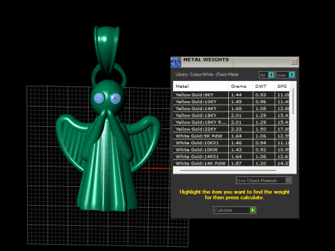Select the Yellow Gold:9KY row
The width and height of the screenshot is (335, 251).
click(x=232, y=95)
